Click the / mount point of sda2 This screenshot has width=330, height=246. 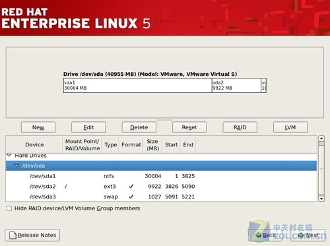point(66,187)
